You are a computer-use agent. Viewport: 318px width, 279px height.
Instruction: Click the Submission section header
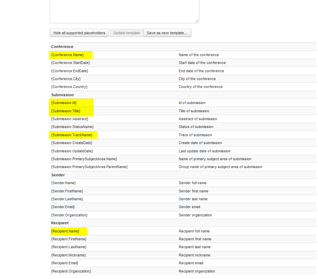62,95
